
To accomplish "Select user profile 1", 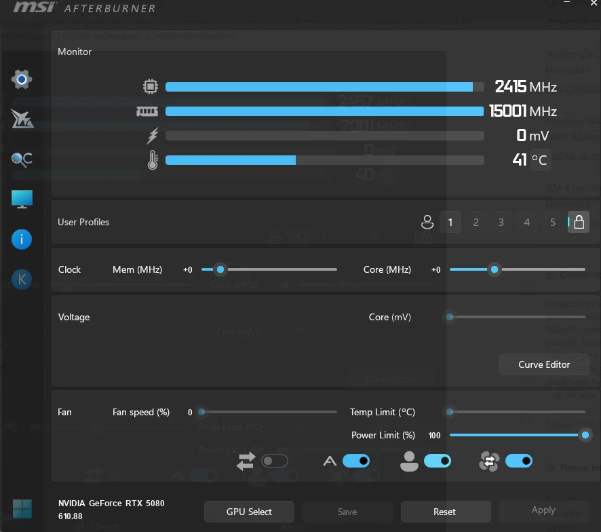I will coord(450,222).
